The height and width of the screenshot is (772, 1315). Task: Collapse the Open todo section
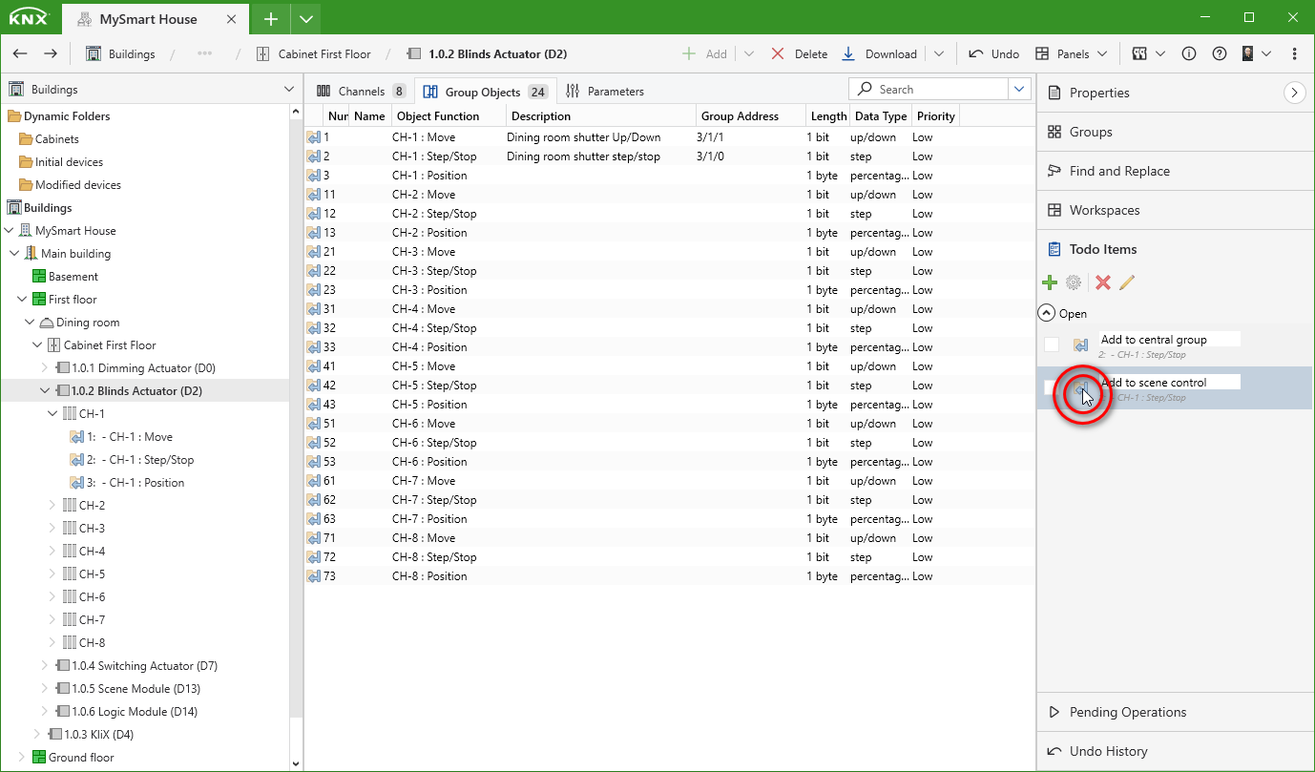click(1047, 313)
